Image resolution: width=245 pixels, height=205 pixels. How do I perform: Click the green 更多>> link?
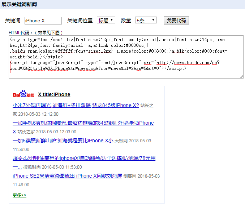pyautogui.click(x=20, y=195)
